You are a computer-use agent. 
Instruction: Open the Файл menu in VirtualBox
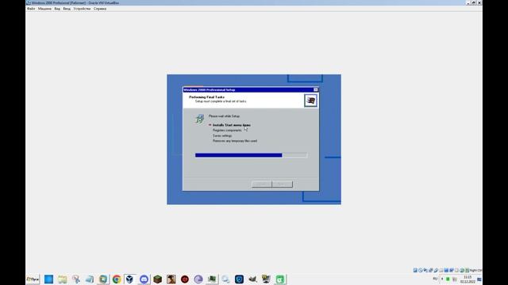(31, 9)
